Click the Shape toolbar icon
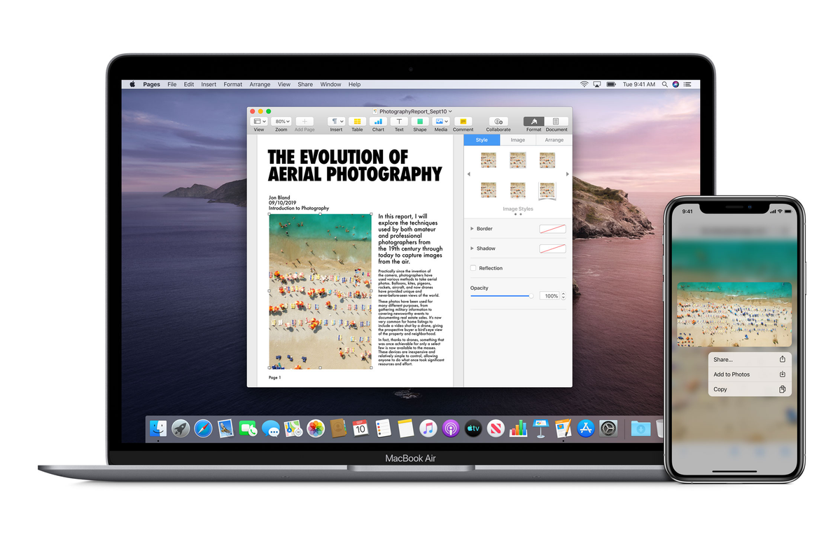This screenshot has width=840, height=560. (x=419, y=122)
